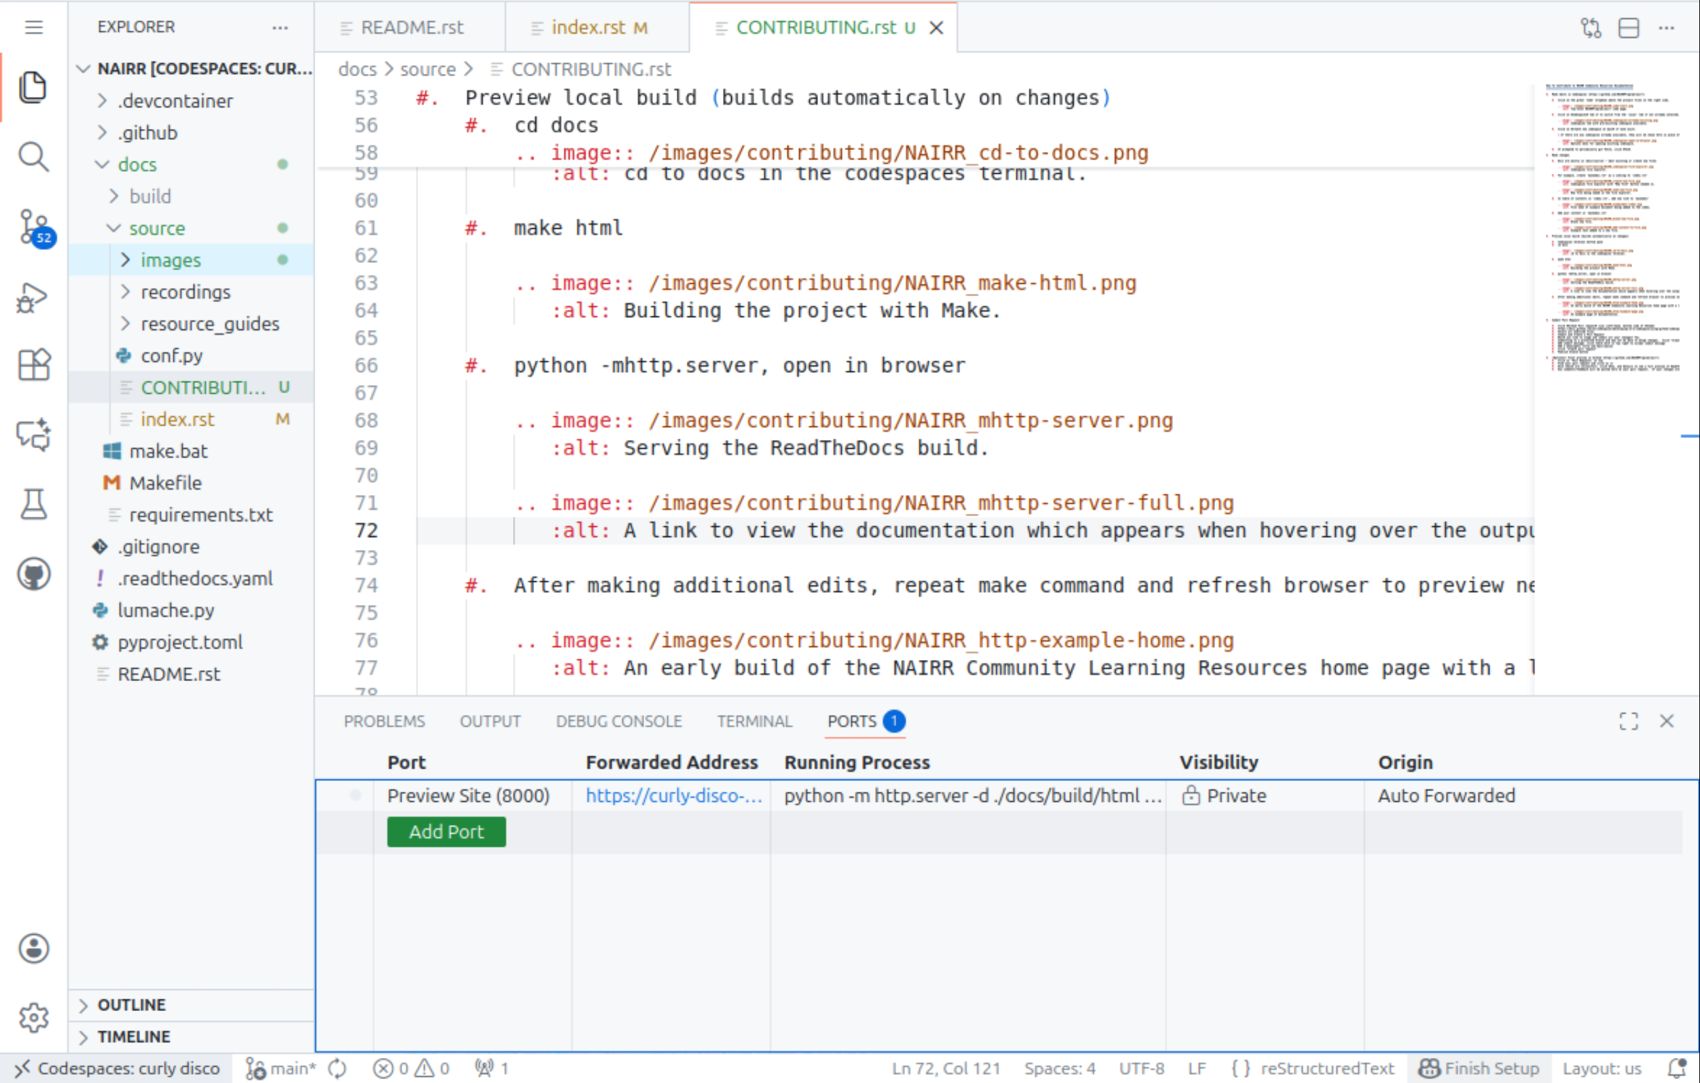
Task: Click the docs breadcrumb
Action: point(357,69)
